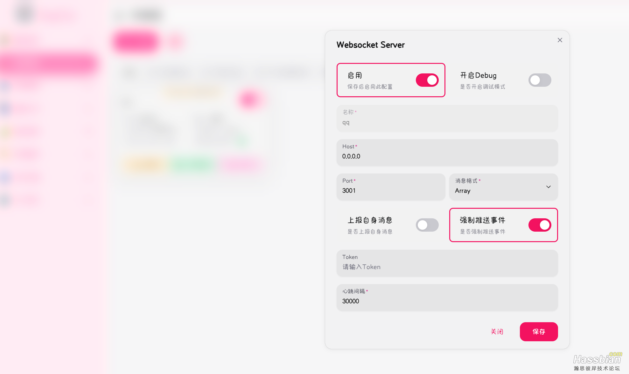The height and width of the screenshot is (374, 629).
Task: Click the dropdown chevron in 消息格式 field
Action: pyautogui.click(x=549, y=187)
